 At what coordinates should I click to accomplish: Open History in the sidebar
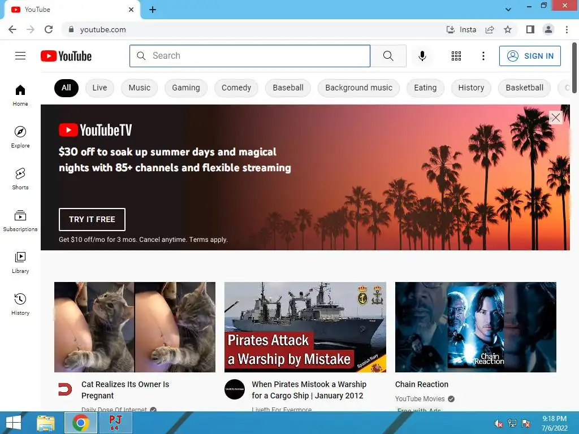pos(20,304)
